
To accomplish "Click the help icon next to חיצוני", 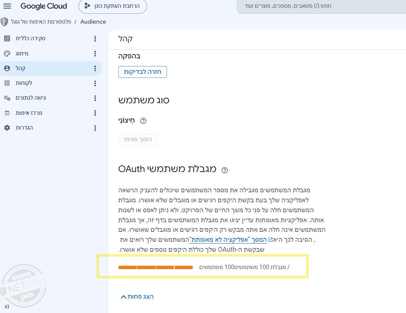I will 143,121.
